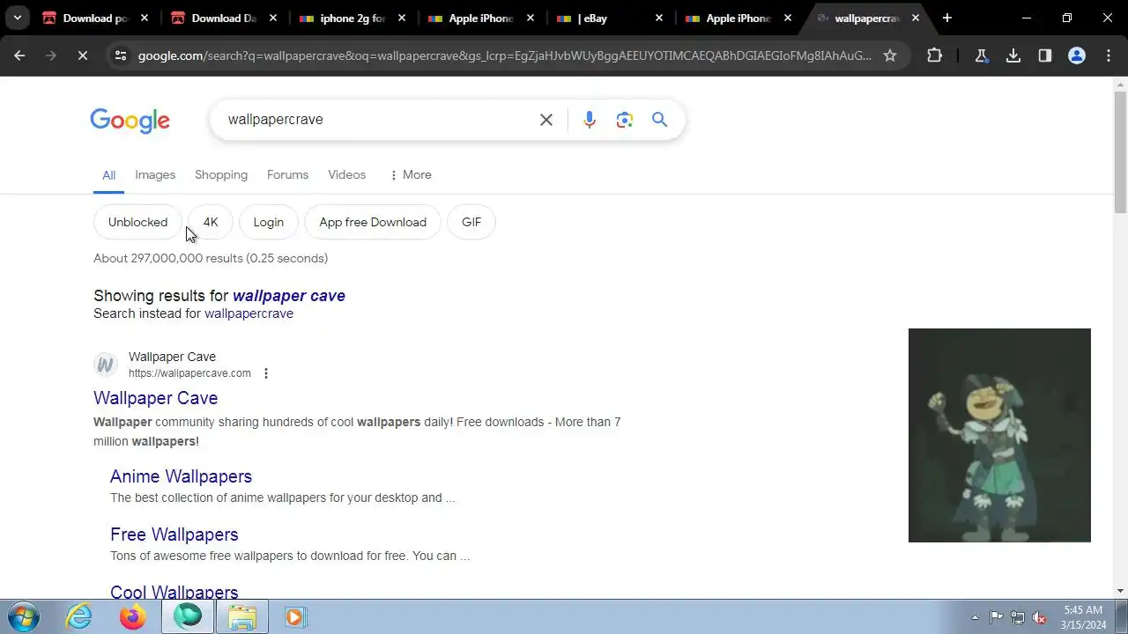Open a new browser tab
Image resolution: width=1128 pixels, height=634 pixels.
pyautogui.click(x=947, y=18)
